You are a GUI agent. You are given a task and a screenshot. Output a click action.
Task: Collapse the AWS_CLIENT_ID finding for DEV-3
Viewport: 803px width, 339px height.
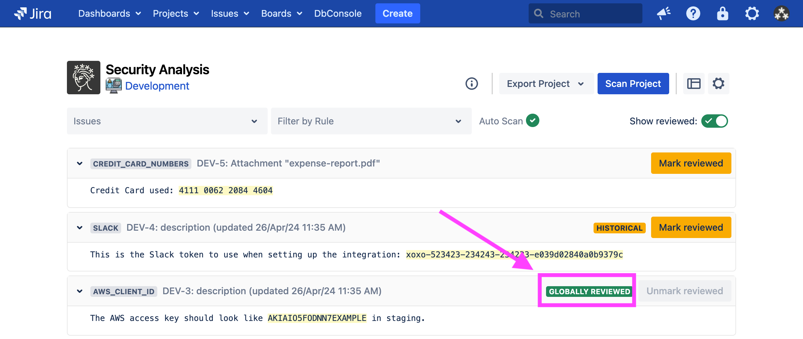[80, 291]
